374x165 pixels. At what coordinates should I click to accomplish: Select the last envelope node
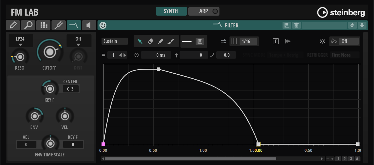(358, 144)
